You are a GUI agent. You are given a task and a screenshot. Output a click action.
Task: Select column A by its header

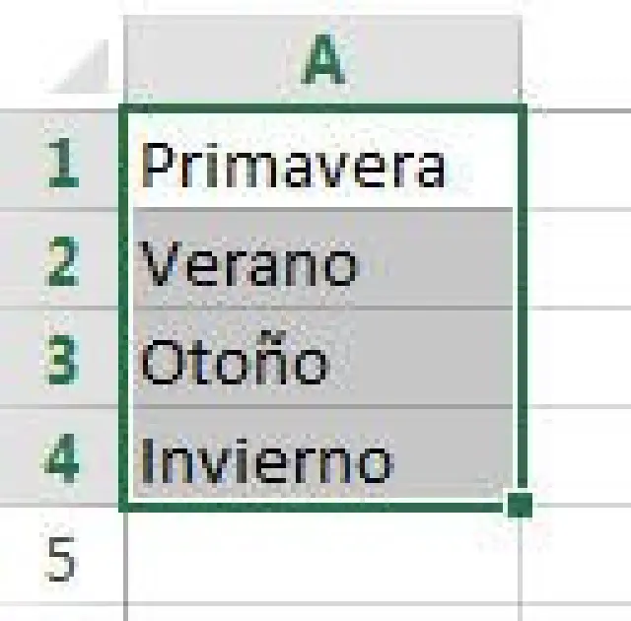[322, 61]
